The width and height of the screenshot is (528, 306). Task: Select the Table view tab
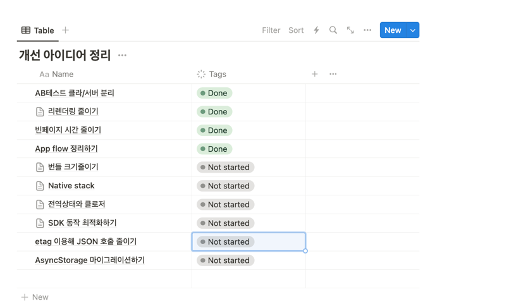click(x=37, y=30)
